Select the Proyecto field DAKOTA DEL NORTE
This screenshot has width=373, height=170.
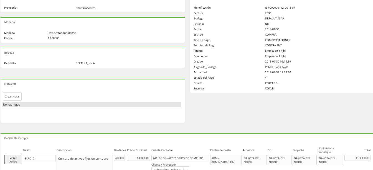tap(305, 160)
